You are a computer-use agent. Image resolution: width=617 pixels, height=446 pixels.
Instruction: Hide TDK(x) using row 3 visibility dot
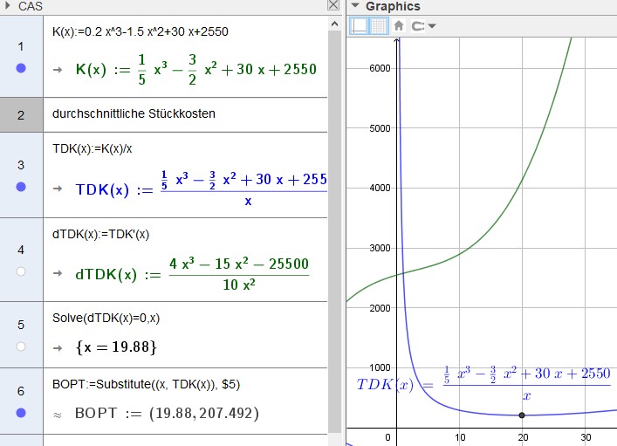coord(21,187)
